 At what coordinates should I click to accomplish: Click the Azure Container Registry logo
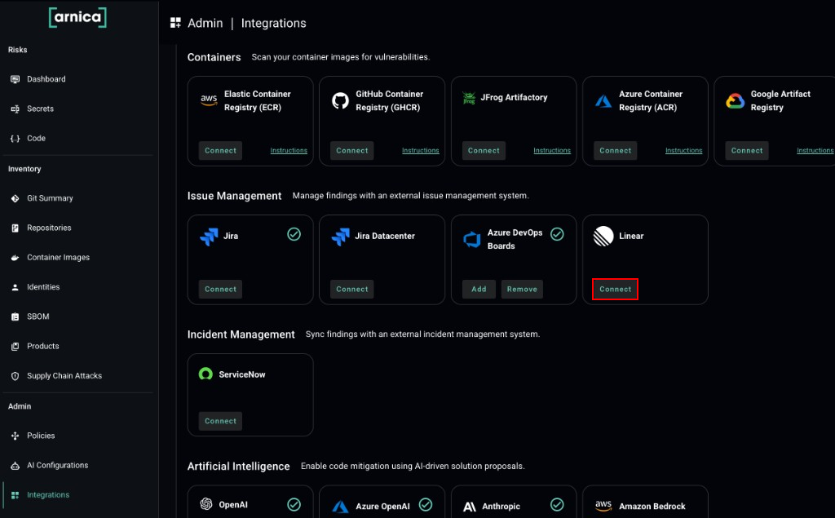pos(603,100)
